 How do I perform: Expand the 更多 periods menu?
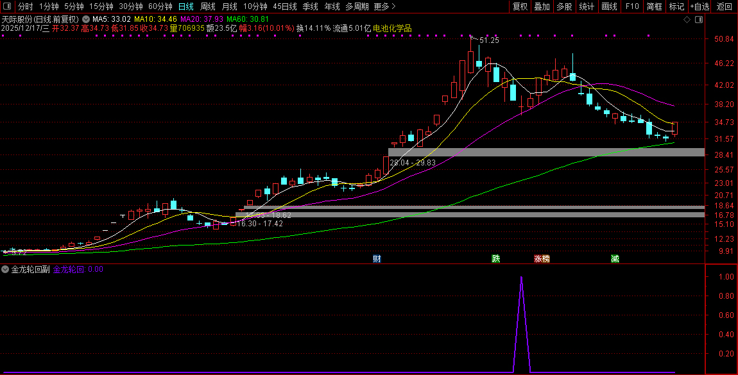(384, 6)
